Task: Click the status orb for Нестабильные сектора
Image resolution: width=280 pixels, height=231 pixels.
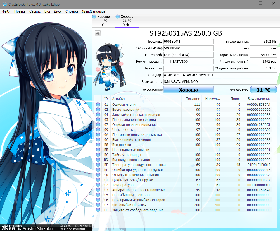Action: click(x=98, y=195)
